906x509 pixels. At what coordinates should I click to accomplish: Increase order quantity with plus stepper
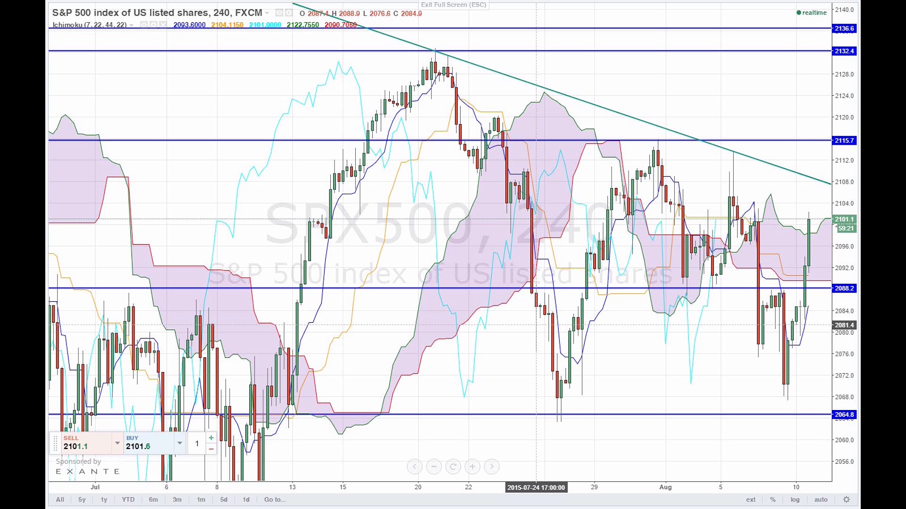(211, 438)
